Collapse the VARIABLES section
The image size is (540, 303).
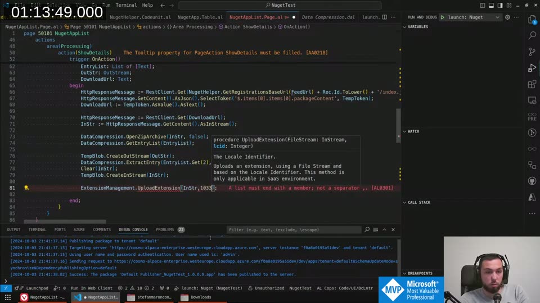[x=418, y=27]
